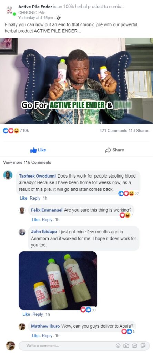153x353 pixels.
Task: Open the 421 Comments list
Action: (x=113, y=131)
